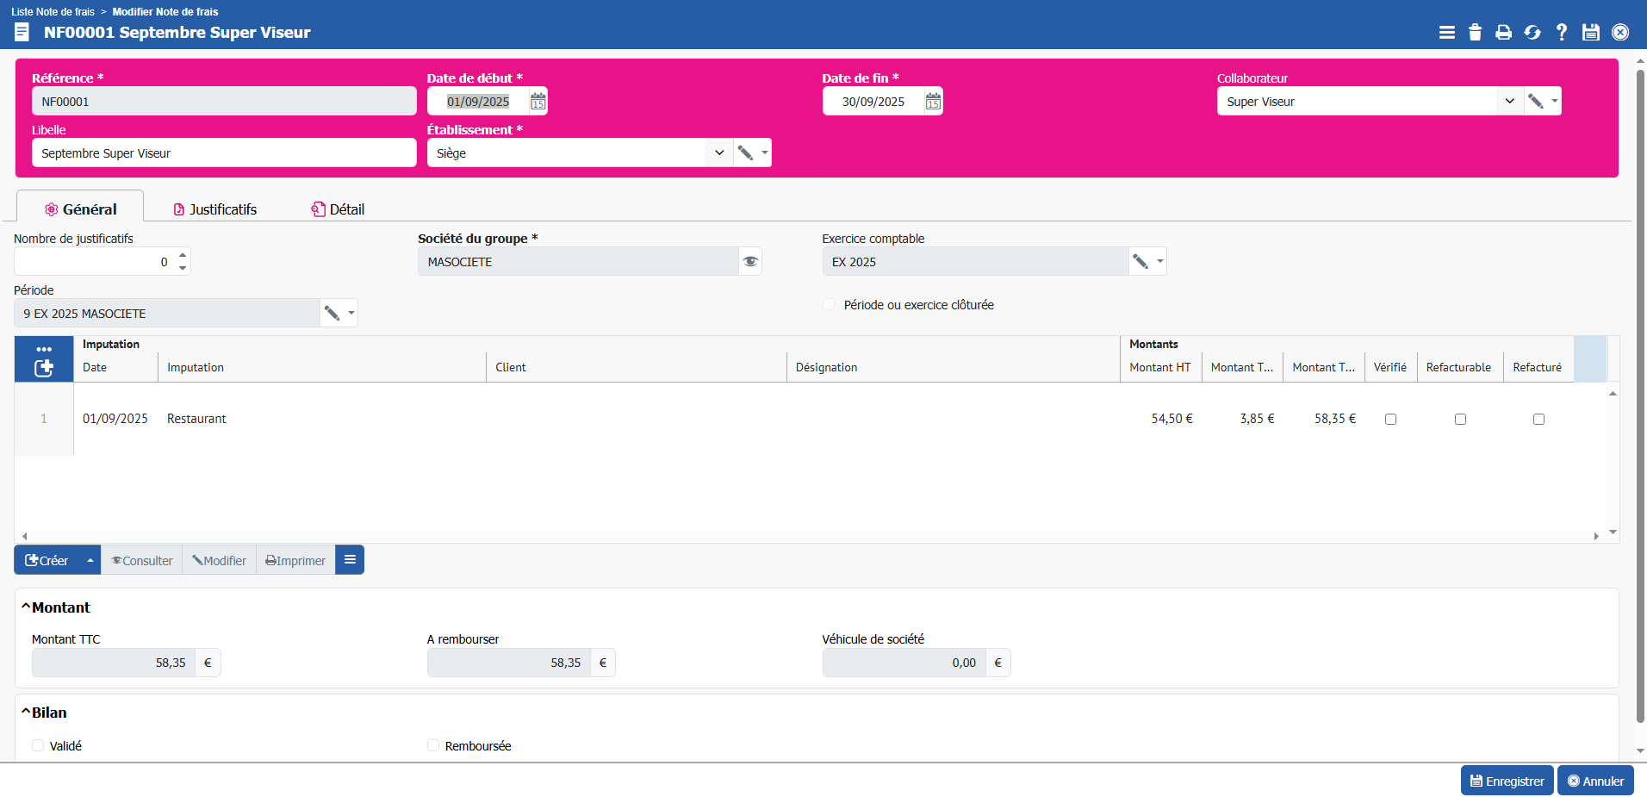Image resolution: width=1647 pixels, height=797 pixels.
Task: Click the floppy disk save icon in header
Action: point(1590,32)
